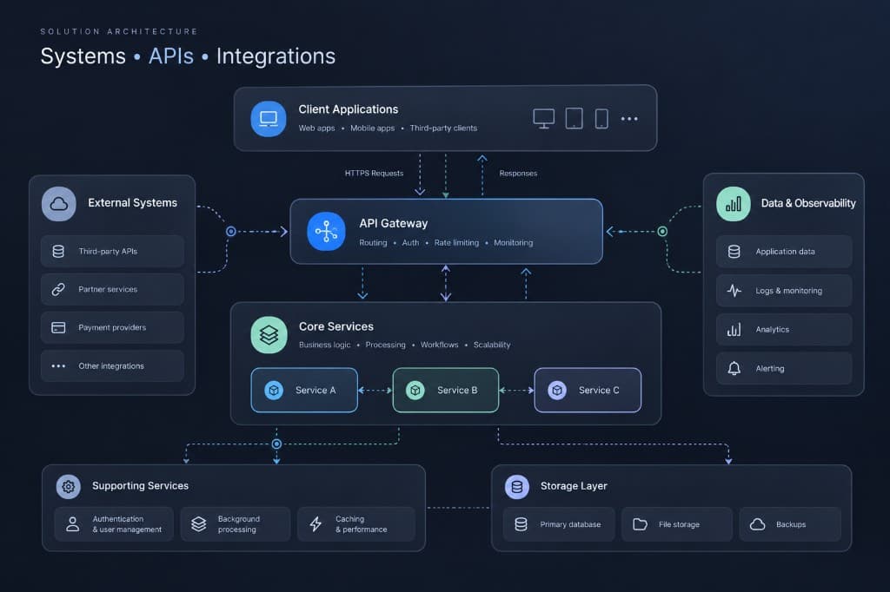
Task: Open the Alerting item
Action: [x=784, y=369]
